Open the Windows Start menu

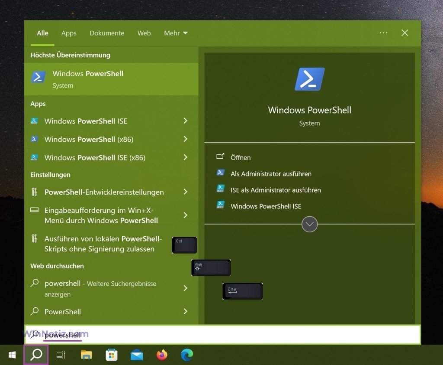pos(12,355)
